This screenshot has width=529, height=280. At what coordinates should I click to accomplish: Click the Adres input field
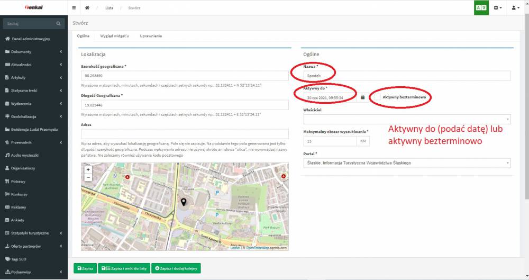click(x=185, y=134)
